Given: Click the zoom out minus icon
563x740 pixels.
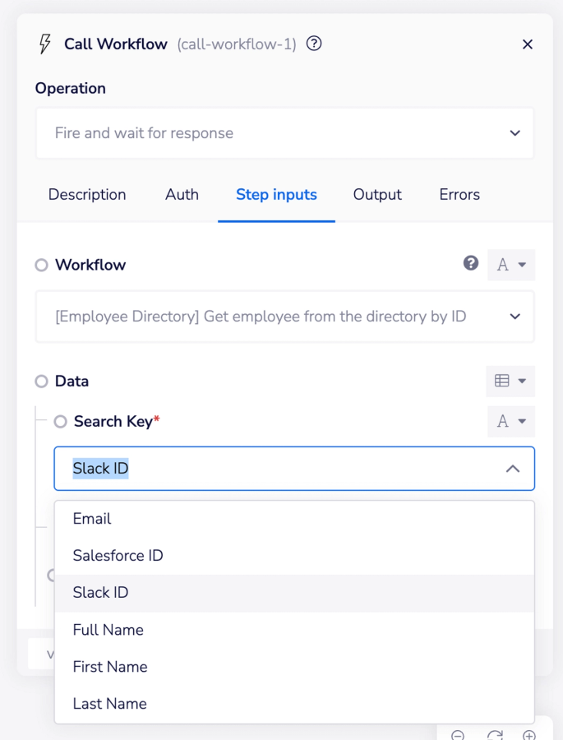Looking at the screenshot, I should click(457, 735).
